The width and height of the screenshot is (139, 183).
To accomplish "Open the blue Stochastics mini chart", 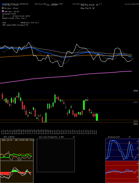I will click(x=122, y=150).
